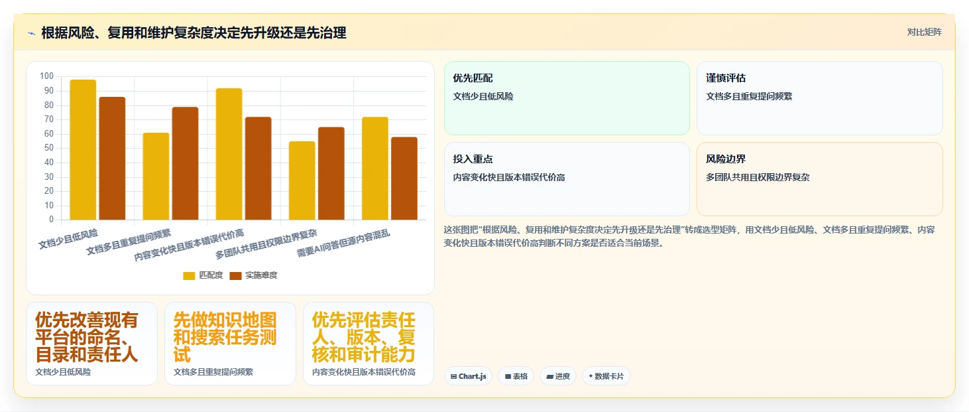Click the Chart.js tag chip
The image size is (969, 412).
tap(469, 376)
